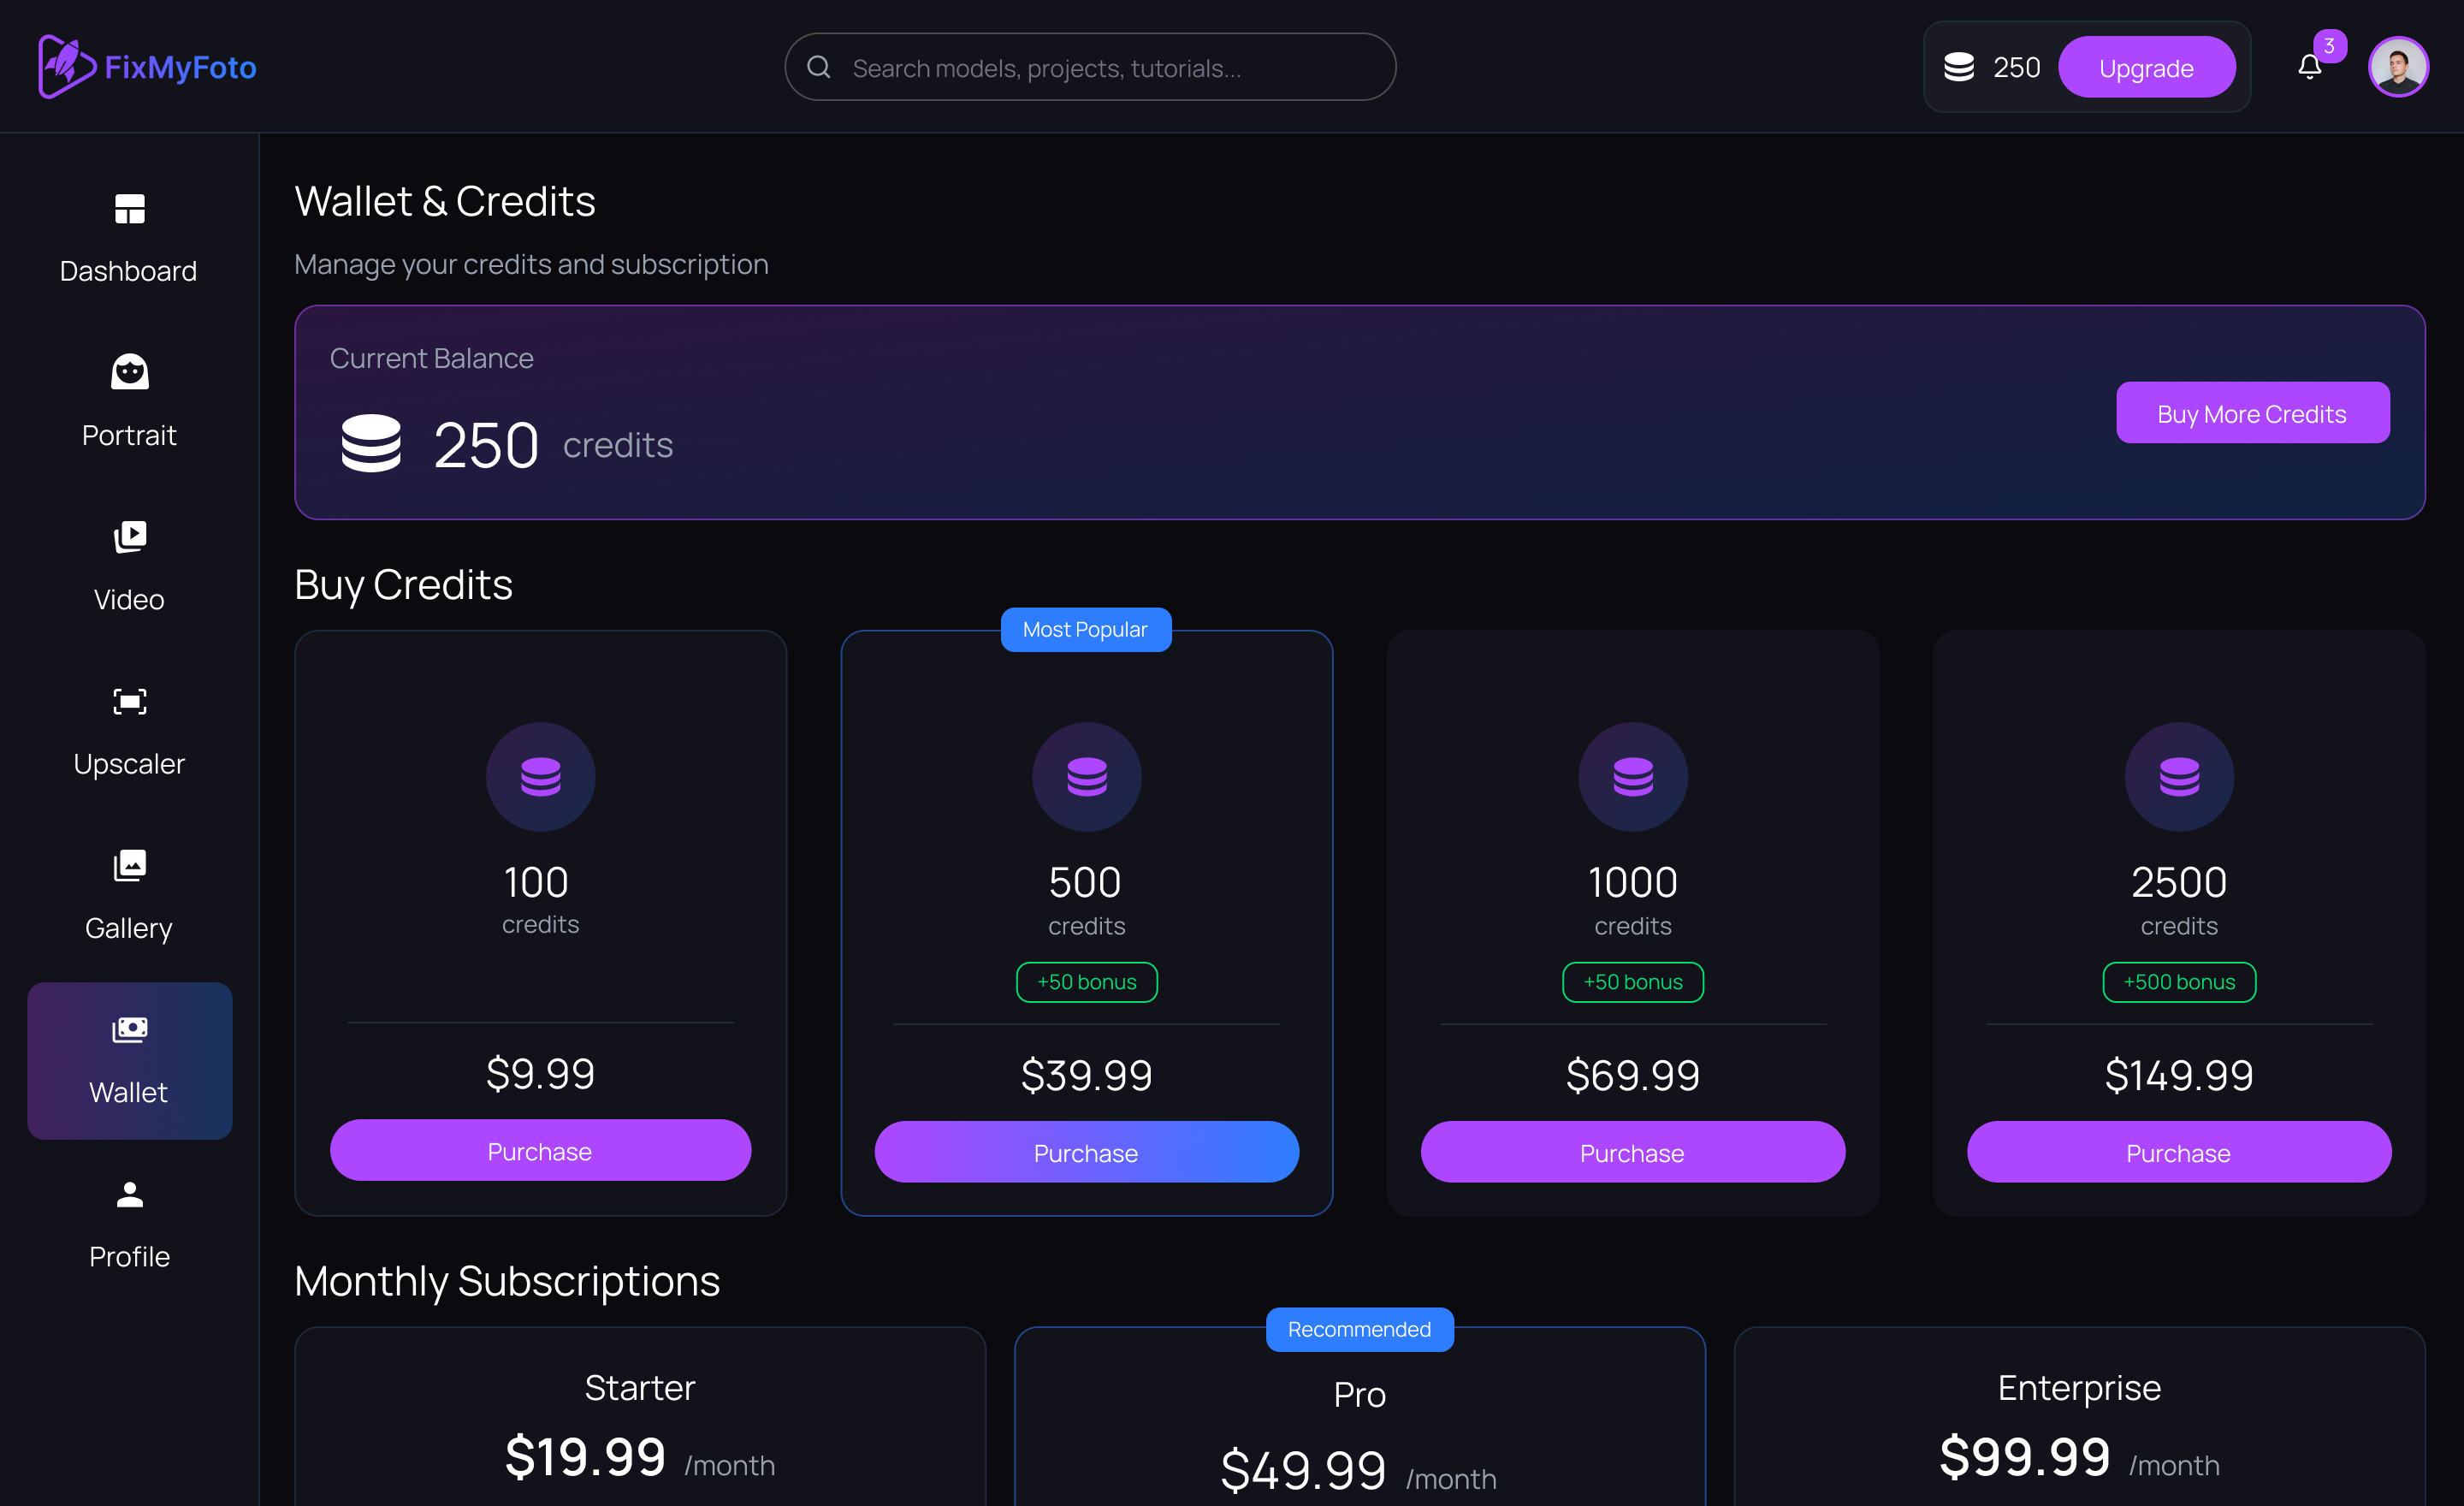
Task: Select the Upscaler icon in sidebar
Action: [x=129, y=701]
